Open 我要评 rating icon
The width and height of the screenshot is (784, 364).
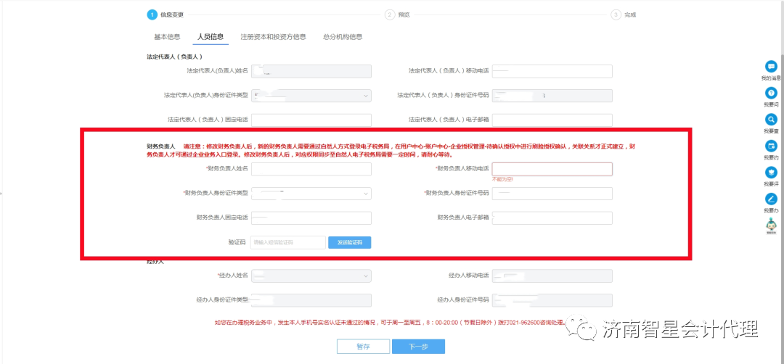772,173
